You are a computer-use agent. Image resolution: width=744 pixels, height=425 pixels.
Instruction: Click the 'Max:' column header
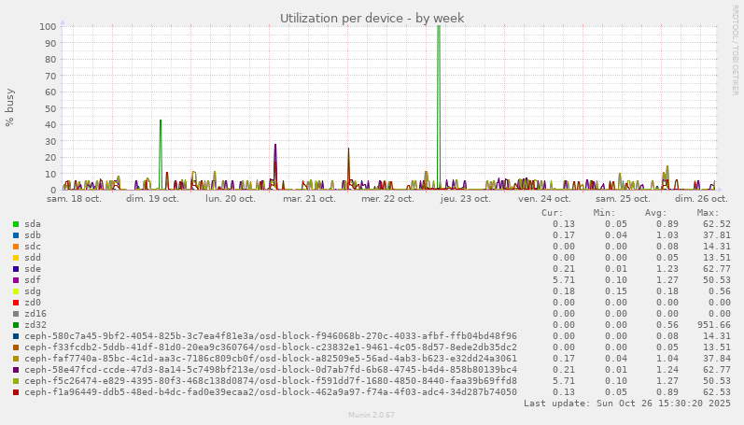click(708, 213)
